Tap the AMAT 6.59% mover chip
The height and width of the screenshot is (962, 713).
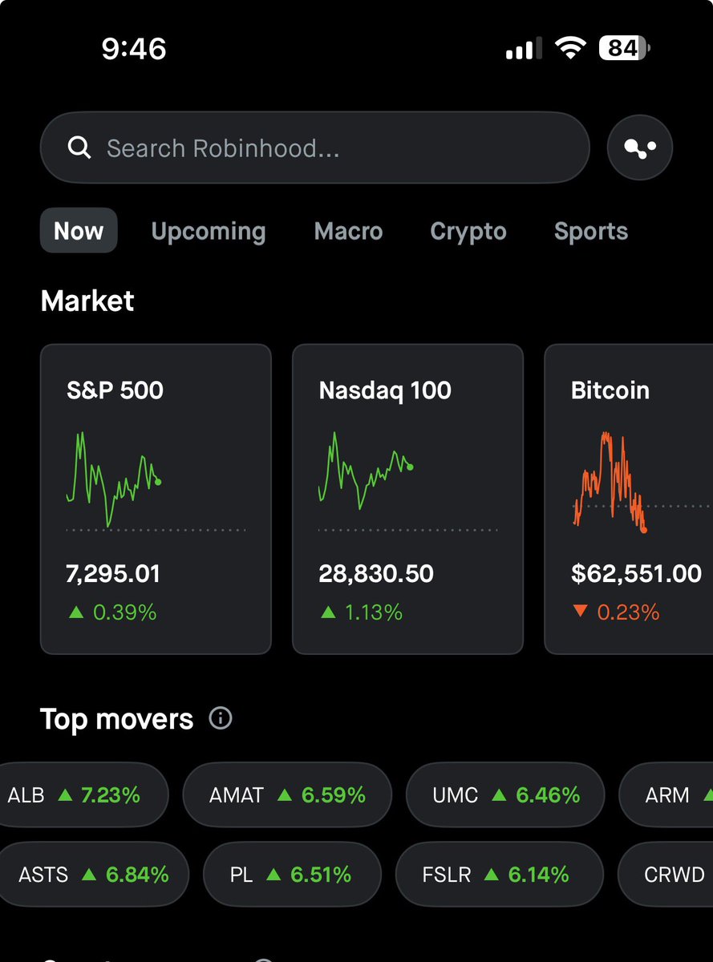[x=287, y=795]
